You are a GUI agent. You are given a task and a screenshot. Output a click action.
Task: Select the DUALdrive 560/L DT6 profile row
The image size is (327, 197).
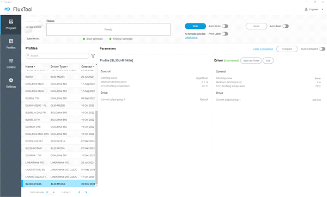click(x=58, y=134)
